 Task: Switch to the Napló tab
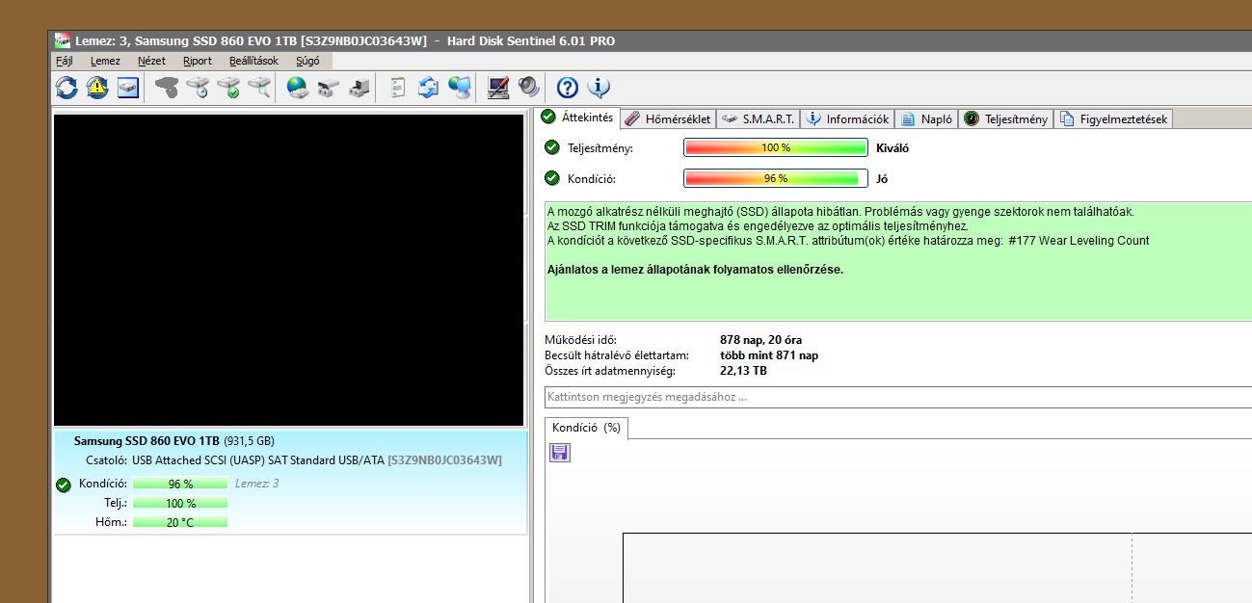(x=927, y=119)
